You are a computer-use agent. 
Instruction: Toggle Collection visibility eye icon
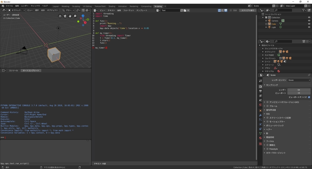pyautogui.click(x=309, y=17)
